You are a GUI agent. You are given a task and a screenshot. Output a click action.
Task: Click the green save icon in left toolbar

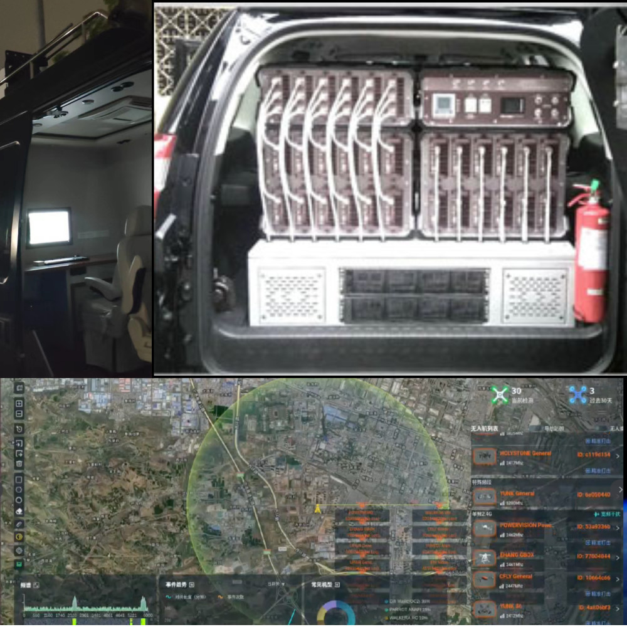[x=19, y=564]
